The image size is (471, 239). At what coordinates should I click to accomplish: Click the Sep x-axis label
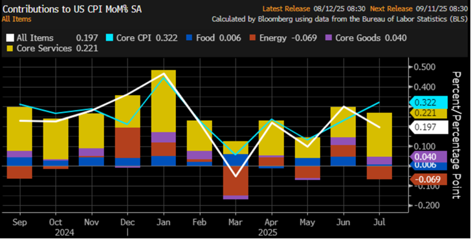(x=20, y=222)
